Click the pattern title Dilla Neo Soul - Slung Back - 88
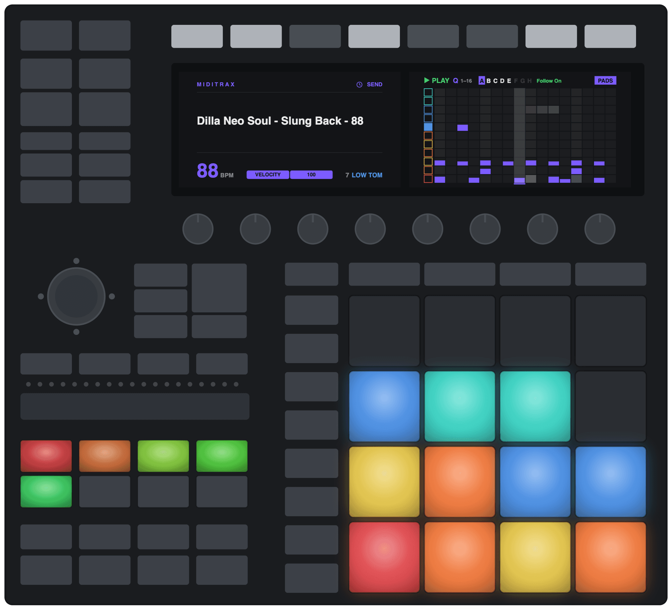Screen dimensions: 672x610 pyautogui.click(x=280, y=121)
